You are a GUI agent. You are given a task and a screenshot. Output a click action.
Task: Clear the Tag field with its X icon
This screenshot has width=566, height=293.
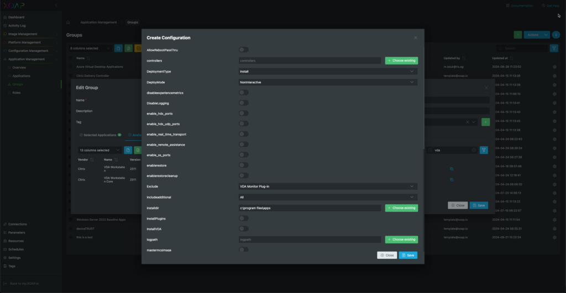[x=468, y=122]
